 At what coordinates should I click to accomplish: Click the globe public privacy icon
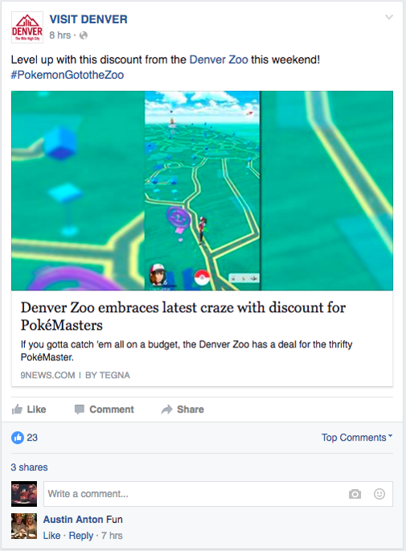pyautogui.click(x=84, y=35)
